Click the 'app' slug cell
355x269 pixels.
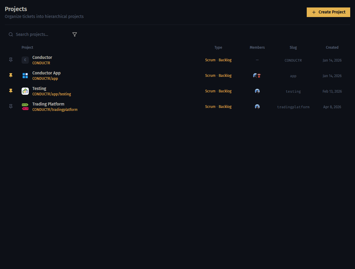[293, 76]
